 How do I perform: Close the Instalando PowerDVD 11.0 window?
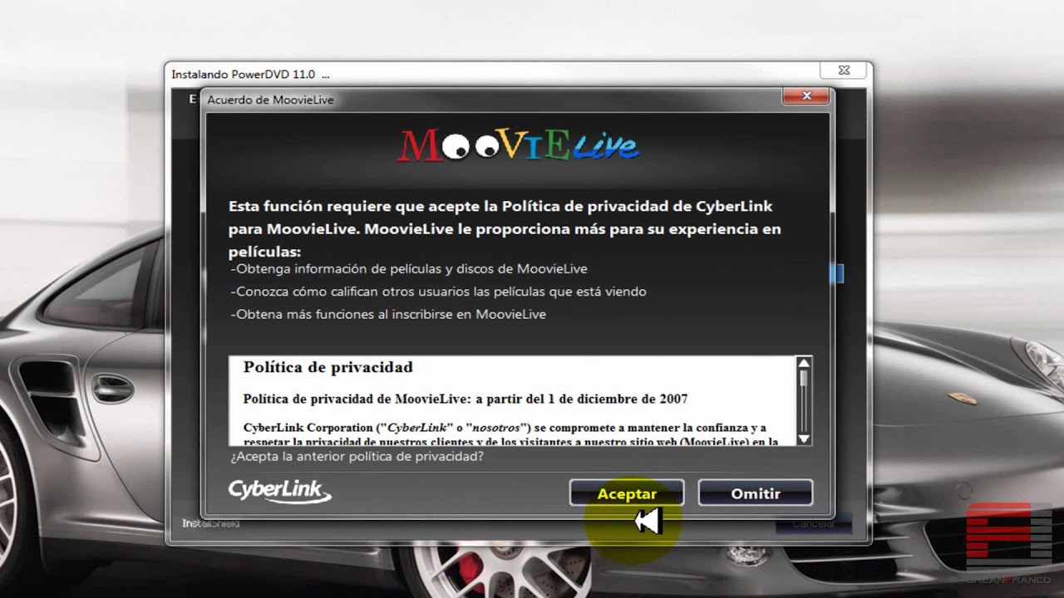coord(843,71)
